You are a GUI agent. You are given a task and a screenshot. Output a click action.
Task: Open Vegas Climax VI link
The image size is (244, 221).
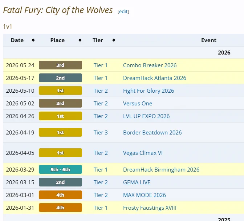143,153
